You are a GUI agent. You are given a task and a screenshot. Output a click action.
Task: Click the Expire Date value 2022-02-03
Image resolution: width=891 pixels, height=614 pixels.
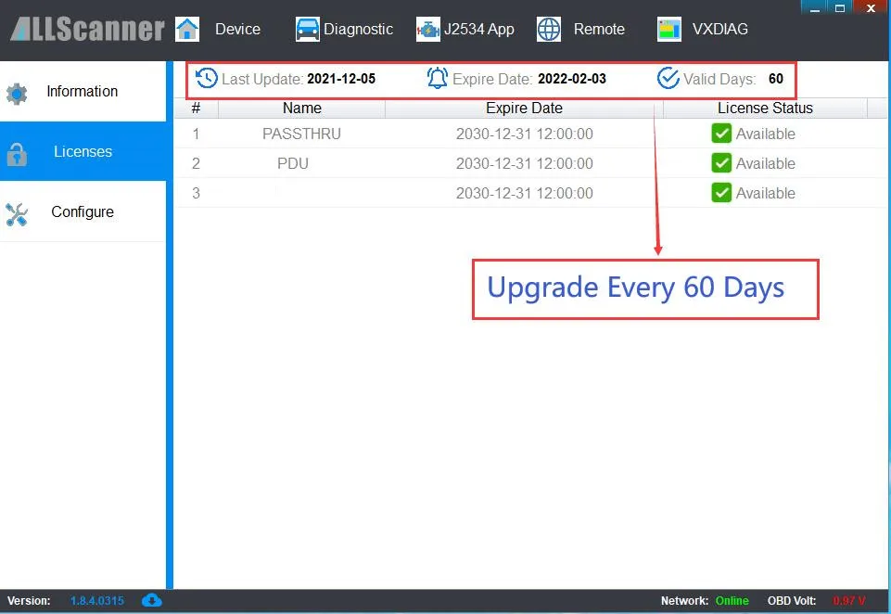(572, 79)
